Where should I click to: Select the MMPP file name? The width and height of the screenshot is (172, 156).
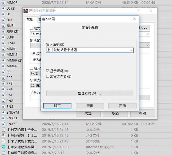[12, 66]
